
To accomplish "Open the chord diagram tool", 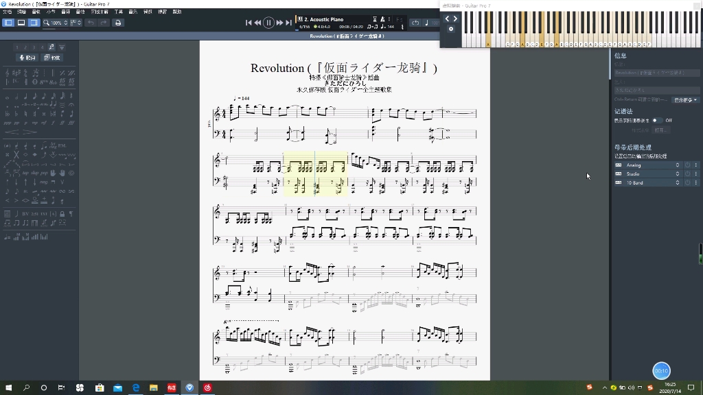I will click(x=7, y=214).
